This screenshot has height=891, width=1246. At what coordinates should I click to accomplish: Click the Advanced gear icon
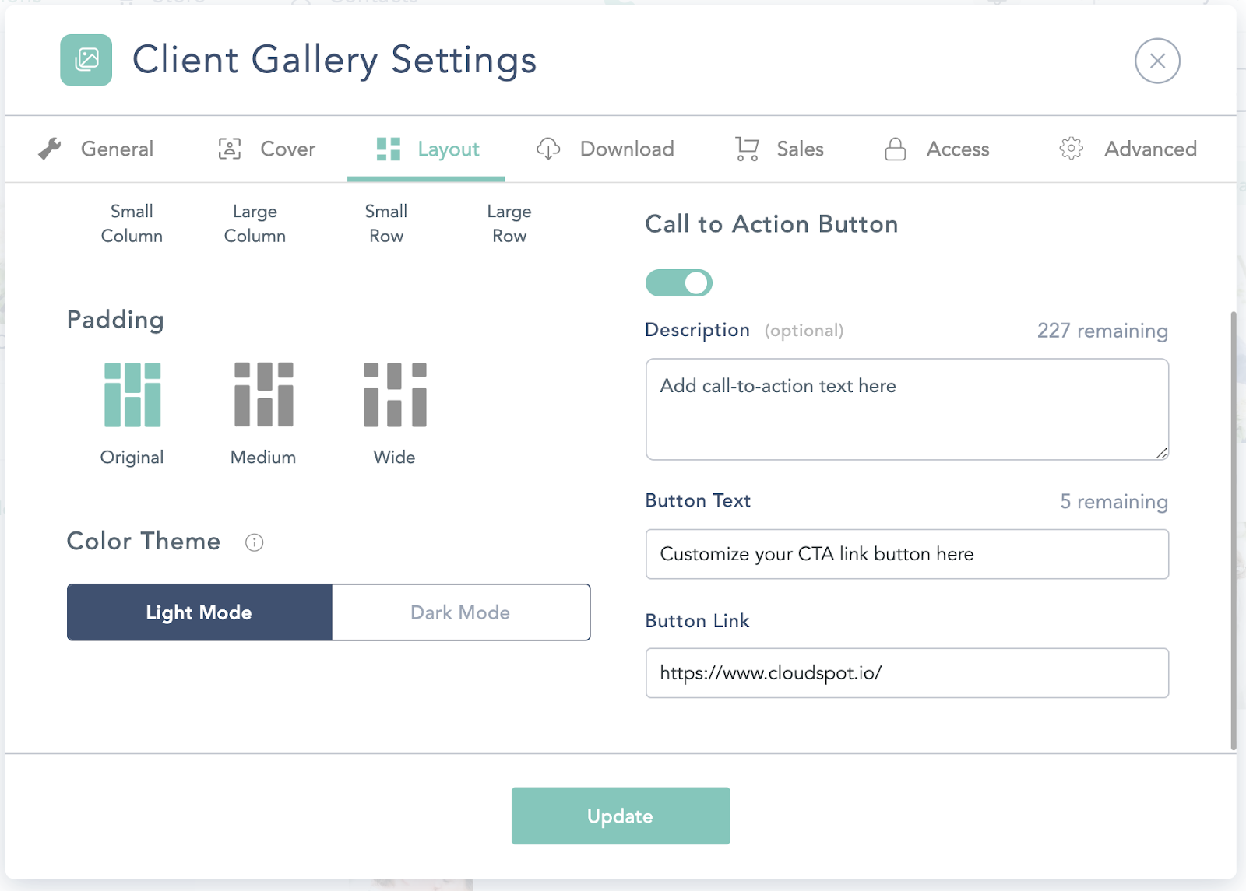[1072, 149]
